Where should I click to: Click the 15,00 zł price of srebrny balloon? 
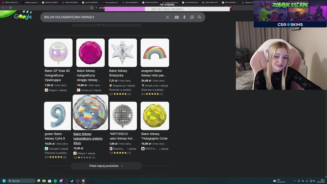(x=78, y=148)
